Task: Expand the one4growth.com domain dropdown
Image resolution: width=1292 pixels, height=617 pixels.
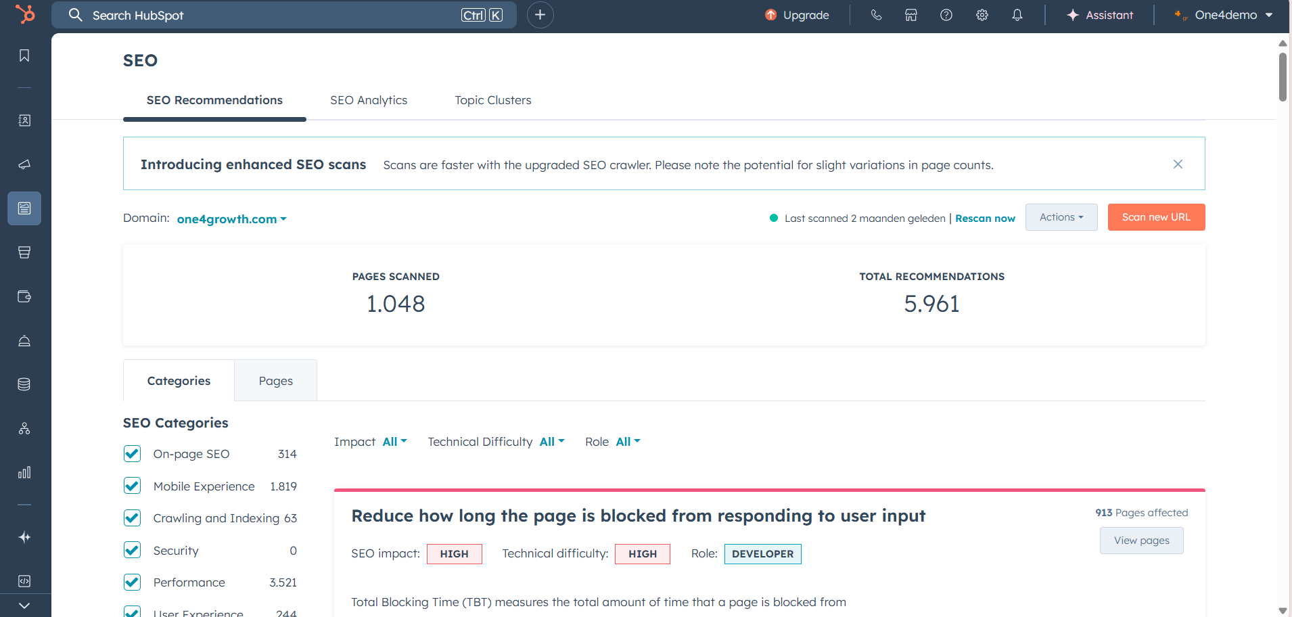Action: pyautogui.click(x=231, y=219)
